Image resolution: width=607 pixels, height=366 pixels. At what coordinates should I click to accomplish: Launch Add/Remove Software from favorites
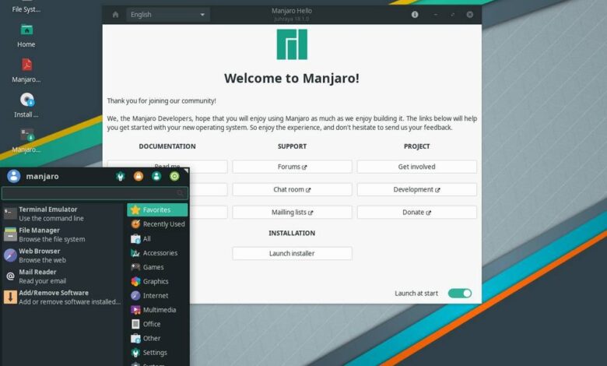[63, 297]
